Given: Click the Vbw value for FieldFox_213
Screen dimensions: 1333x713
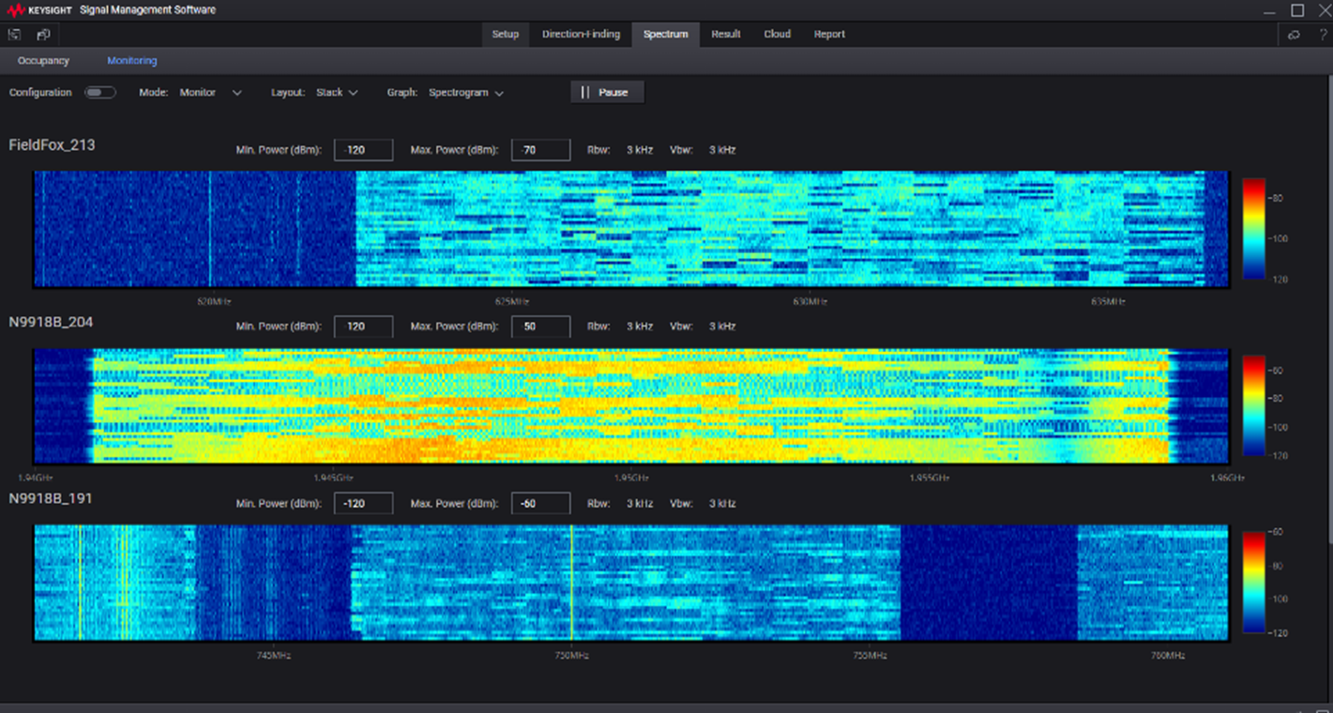Looking at the screenshot, I should coord(722,150).
